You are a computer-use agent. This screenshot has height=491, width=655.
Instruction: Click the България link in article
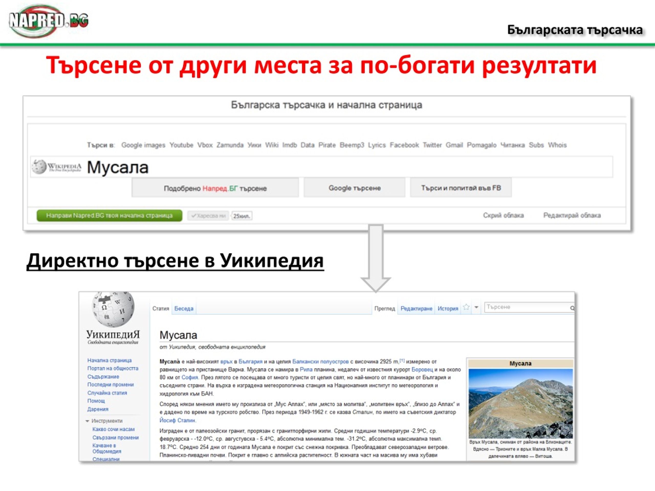250,361
